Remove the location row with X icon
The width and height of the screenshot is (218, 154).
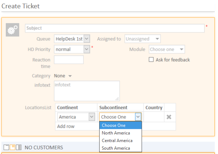click(x=169, y=117)
